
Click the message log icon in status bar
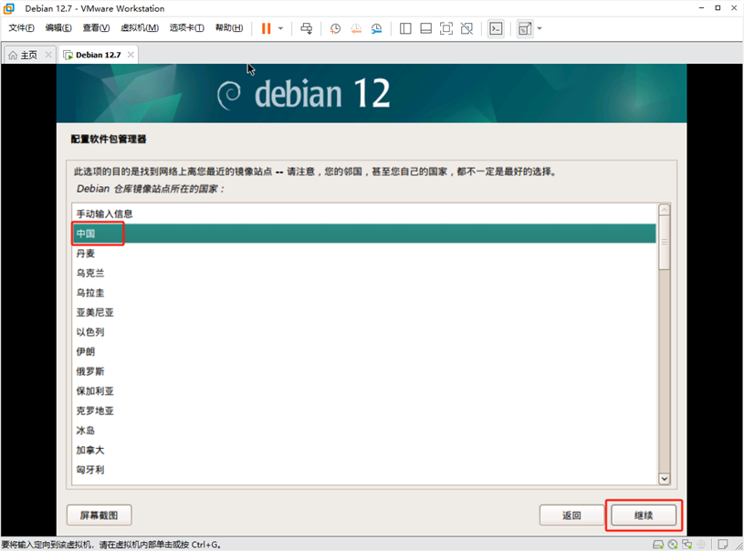click(723, 545)
